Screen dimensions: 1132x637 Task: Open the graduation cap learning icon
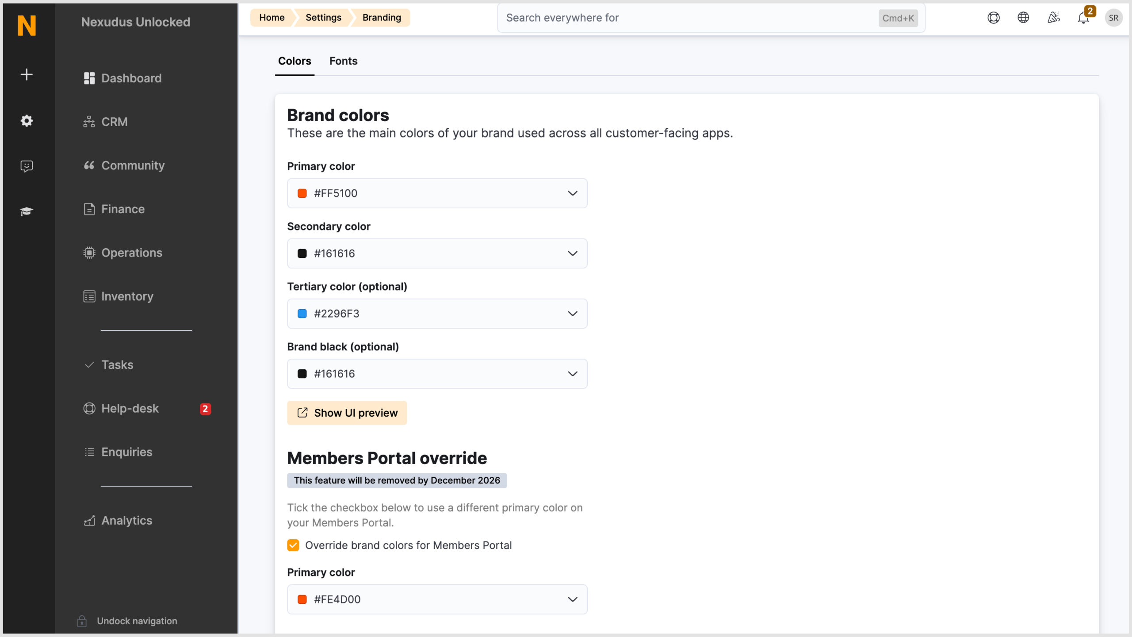tap(27, 211)
